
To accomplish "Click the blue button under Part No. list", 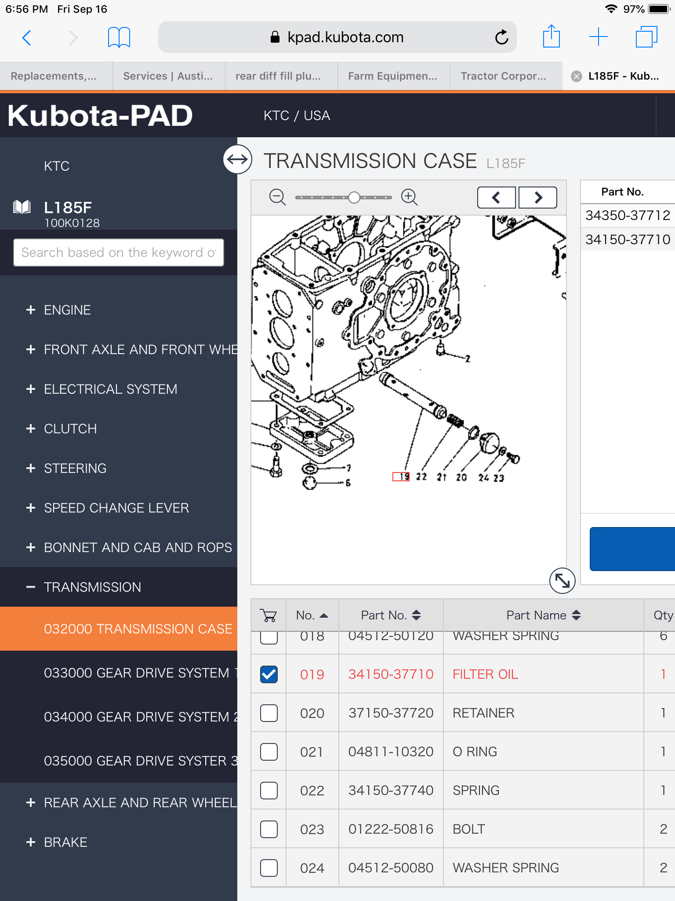I will pyautogui.click(x=632, y=549).
